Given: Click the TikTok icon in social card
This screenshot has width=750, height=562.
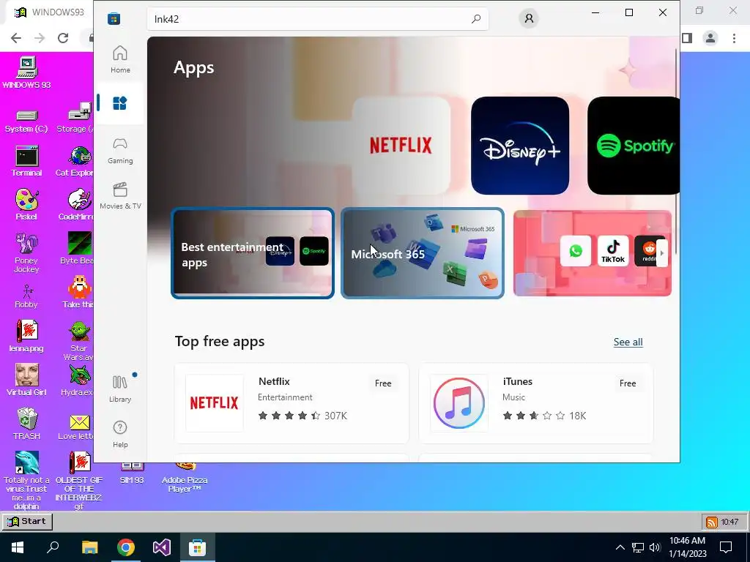Looking at the screenshot, I should coord(613,251).
